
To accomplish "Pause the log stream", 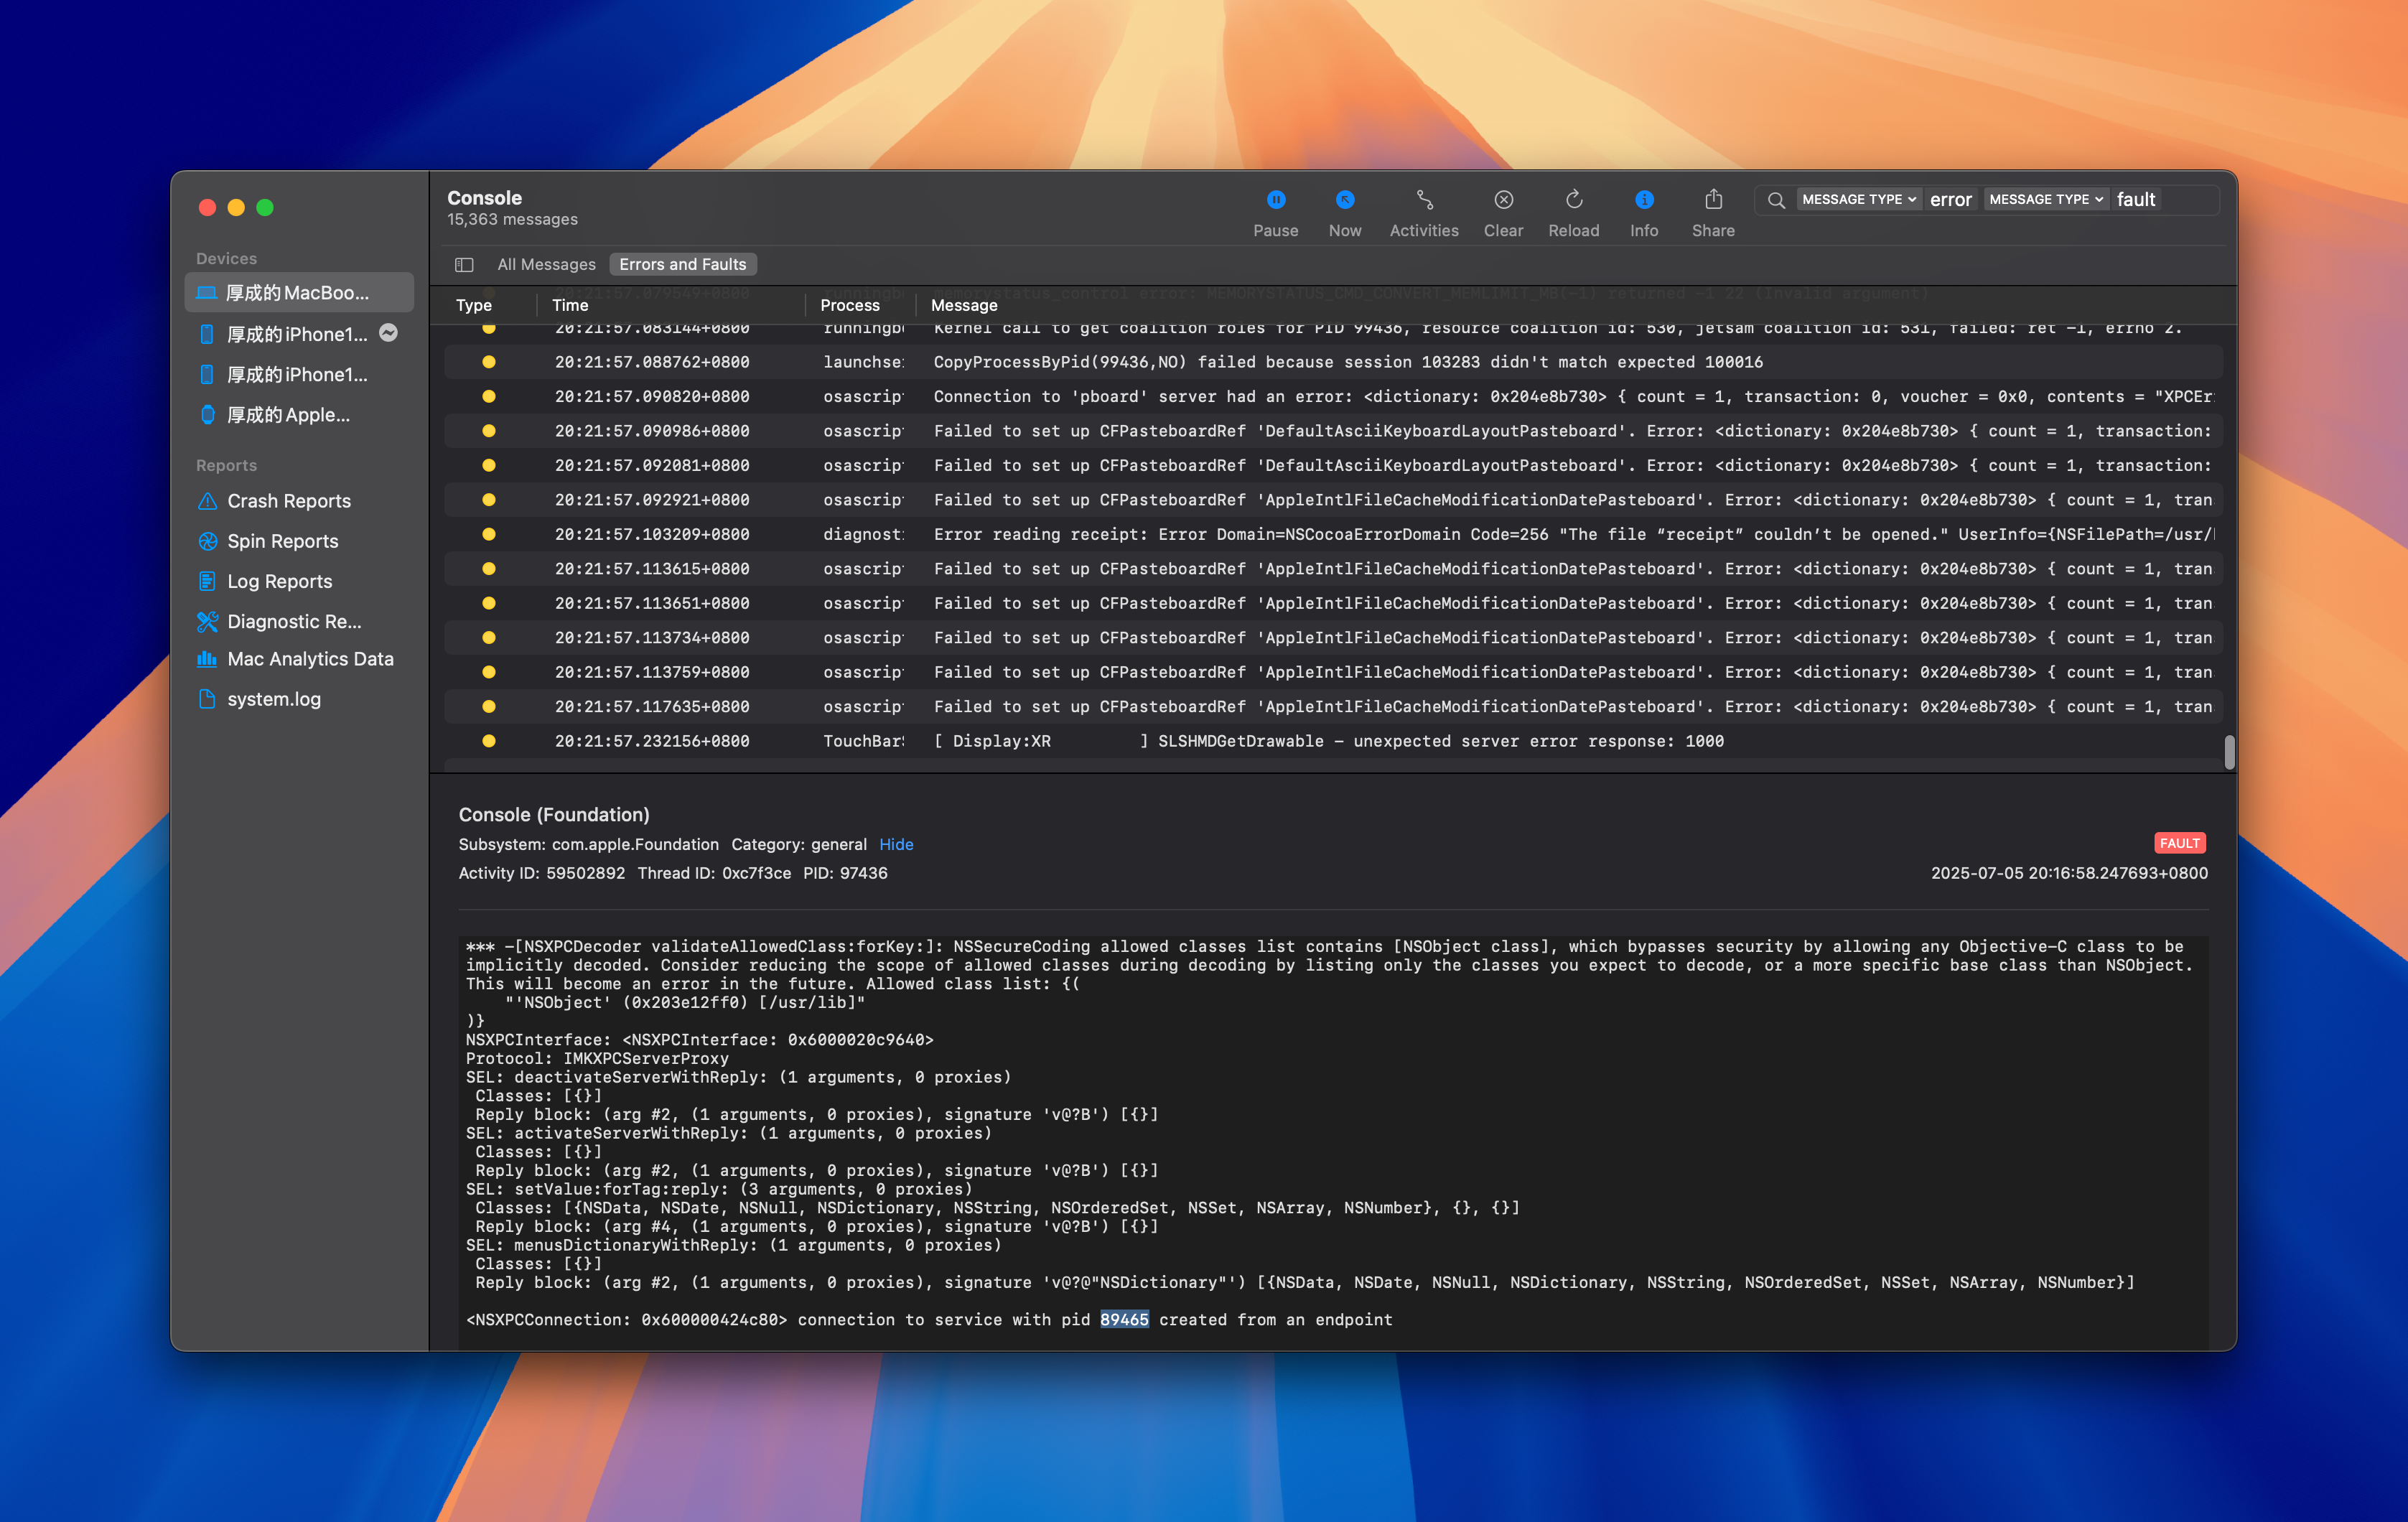I will point(1275,211).
